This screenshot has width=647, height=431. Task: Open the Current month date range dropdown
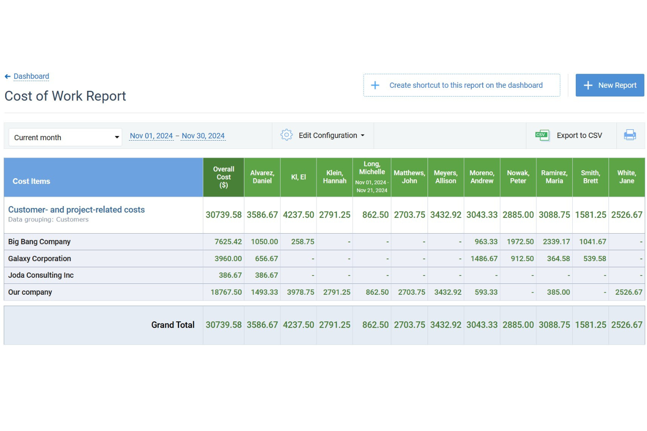[x=65, y=137]
